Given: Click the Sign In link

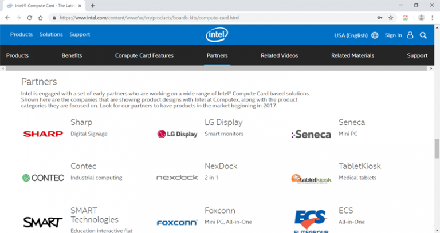Looking at the screenshot, I should 393,35.
